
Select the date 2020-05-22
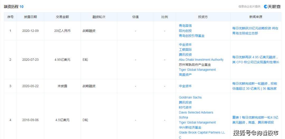pos(30,86)
